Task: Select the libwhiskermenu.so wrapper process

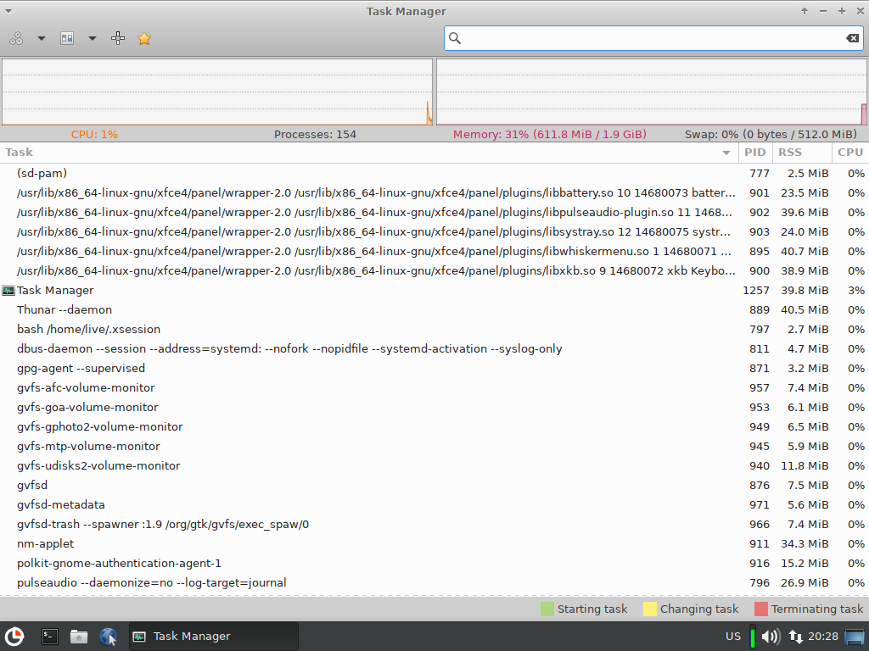Action: [434, 251]
